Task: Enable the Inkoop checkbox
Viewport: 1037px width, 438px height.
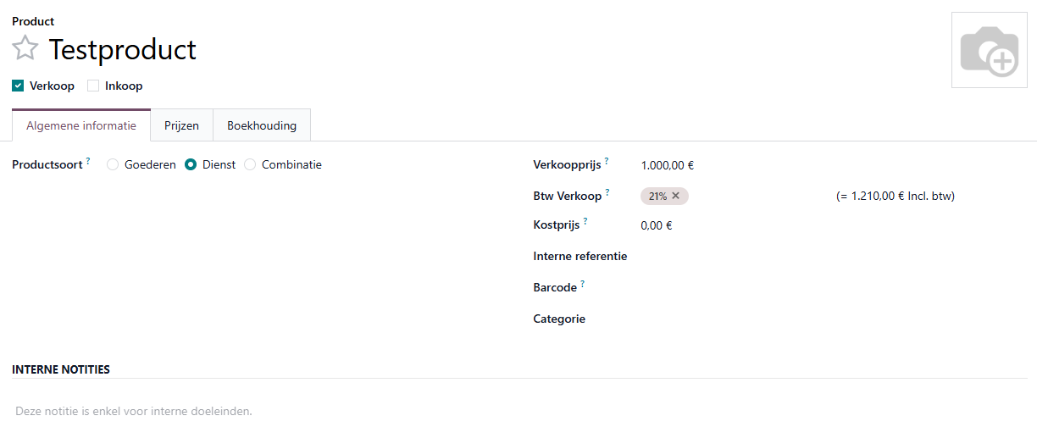Action: [x=93, y=86]
